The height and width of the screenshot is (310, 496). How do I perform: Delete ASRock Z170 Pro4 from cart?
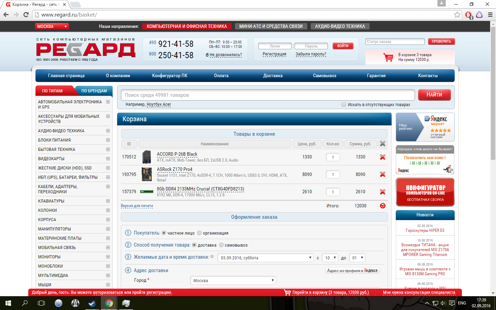(382, 174)
